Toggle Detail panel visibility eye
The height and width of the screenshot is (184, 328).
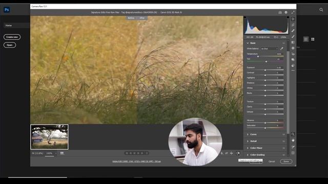point(283,141)
